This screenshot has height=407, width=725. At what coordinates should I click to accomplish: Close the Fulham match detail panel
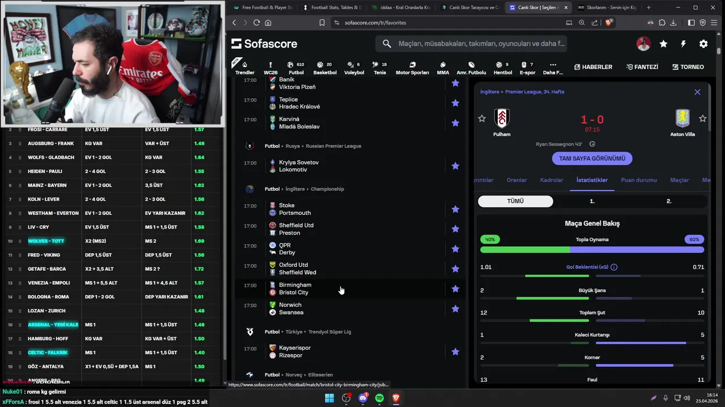coord(697,92)
